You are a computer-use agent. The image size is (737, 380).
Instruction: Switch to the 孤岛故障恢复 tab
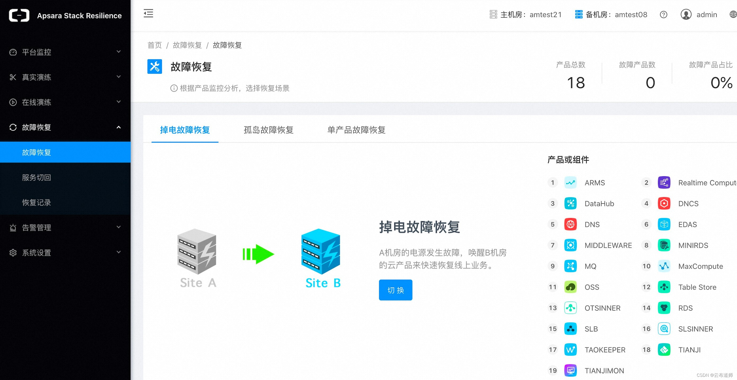(x=268, y=130)
